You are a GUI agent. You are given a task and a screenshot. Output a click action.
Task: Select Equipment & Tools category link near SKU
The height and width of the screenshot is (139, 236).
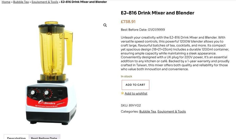(x=171, y=112)
